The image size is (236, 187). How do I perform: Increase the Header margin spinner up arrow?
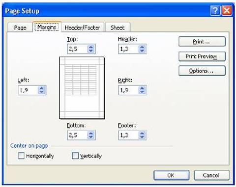click(142, 47)
